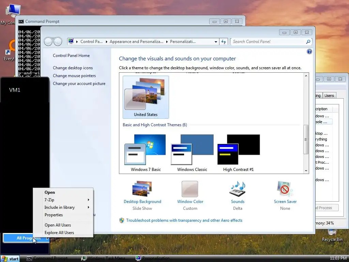Screen dimensions: 349x262
Task: Click the Description column header in Task Manager
Action: tap(324, 109)
